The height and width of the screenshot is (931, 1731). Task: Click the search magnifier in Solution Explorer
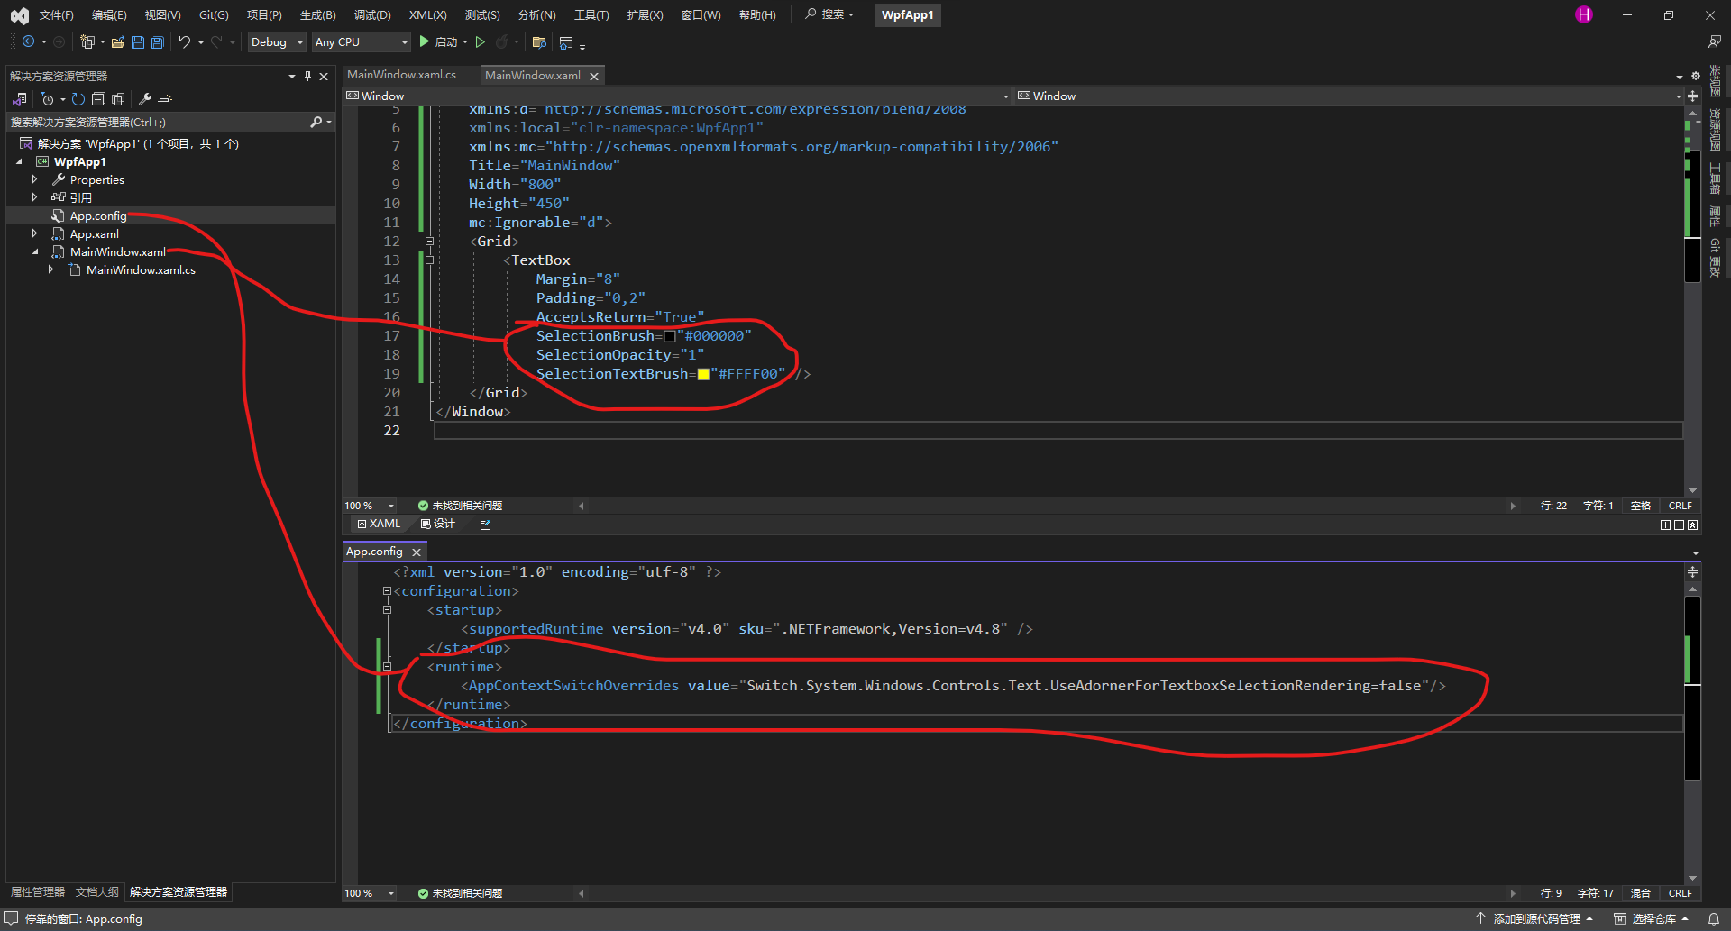[316, 122]
